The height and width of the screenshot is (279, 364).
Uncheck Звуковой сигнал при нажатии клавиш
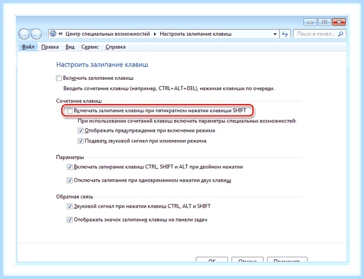70,206
